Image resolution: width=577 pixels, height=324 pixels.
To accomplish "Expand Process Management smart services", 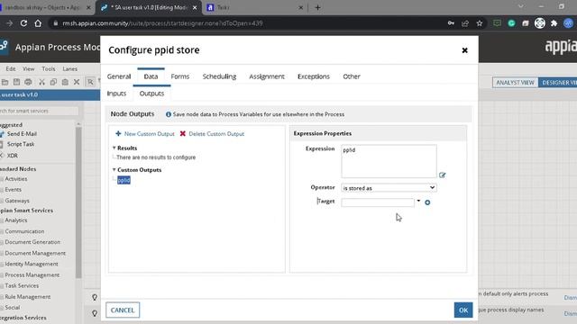I will [32, 274].
